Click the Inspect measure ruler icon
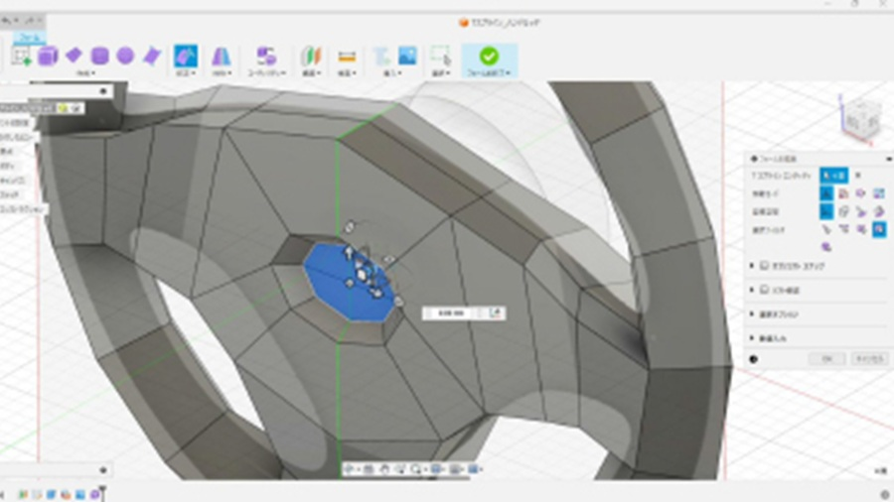The width and height of the screenshot is (894, 502). click(x=347, y=57)
